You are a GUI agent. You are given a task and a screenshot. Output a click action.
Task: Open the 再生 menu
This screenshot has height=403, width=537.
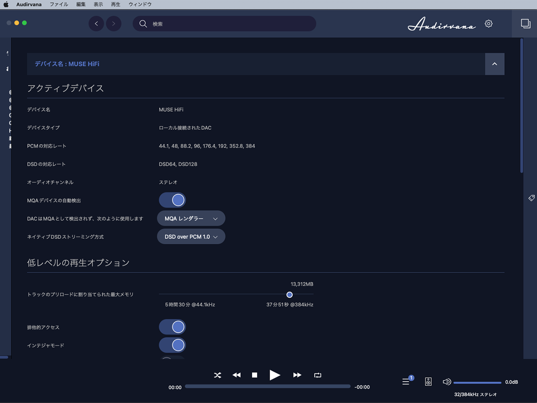(116, 4)
